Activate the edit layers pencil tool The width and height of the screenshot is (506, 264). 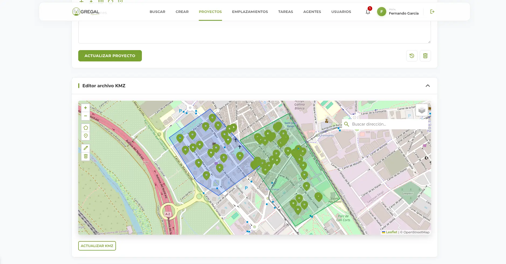(x=86, y=148)
